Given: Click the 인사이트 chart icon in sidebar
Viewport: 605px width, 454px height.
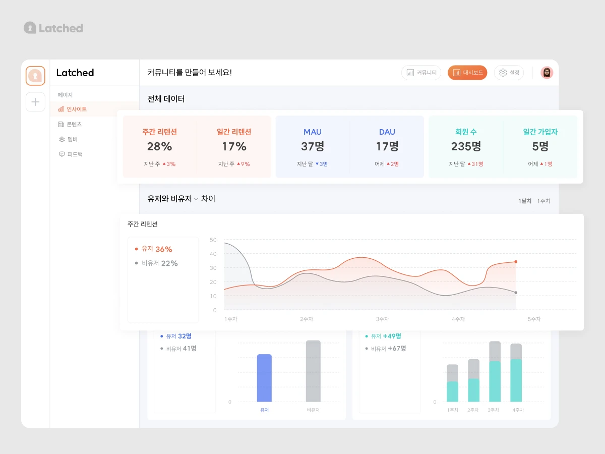Looking at the screenshot, I should point(61,109).
